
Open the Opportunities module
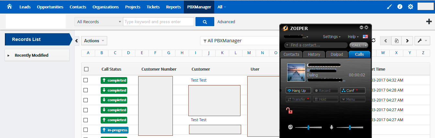pos(50,7)
